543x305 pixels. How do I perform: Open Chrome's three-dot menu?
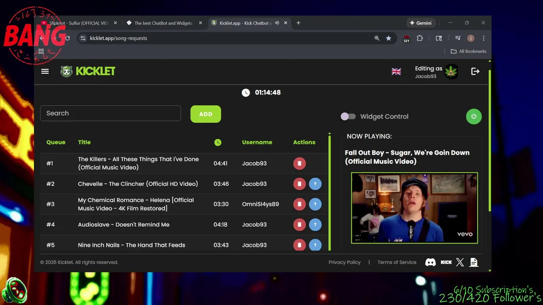[484, 38]
